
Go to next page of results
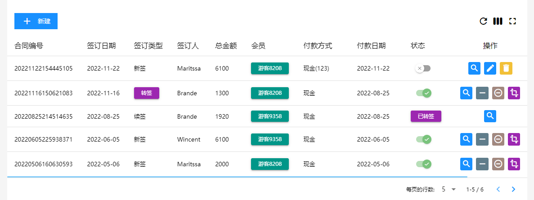click(513, 189)
